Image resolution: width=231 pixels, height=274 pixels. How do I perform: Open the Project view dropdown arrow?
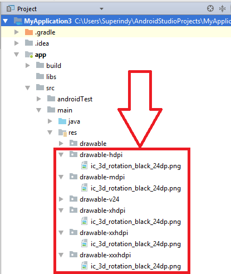coord(101,9)
